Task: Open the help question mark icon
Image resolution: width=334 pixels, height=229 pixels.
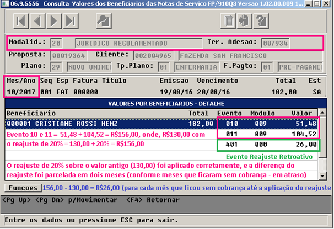Action: (x=261, y=21)
